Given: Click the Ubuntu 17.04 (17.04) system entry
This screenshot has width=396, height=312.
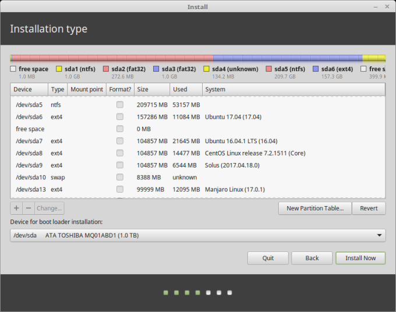Looking at the screenshot, I should (233, 117).
